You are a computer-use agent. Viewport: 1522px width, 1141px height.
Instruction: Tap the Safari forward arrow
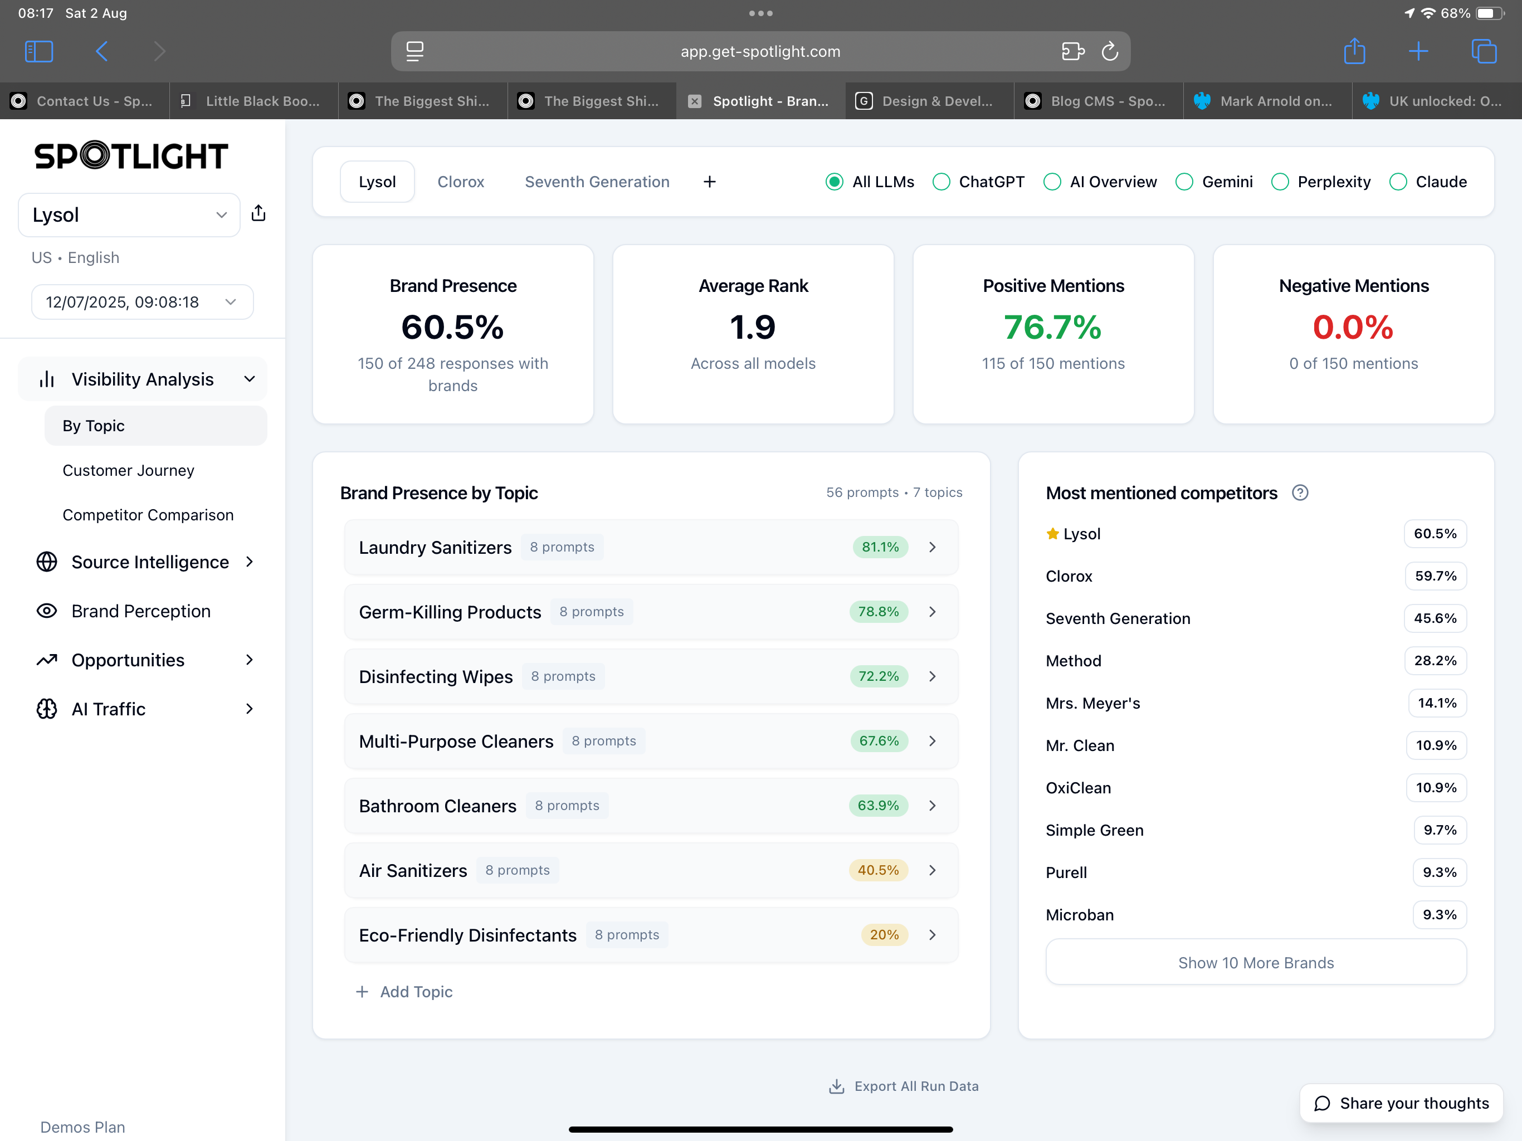pyautogui.click(x=160, y=51)
